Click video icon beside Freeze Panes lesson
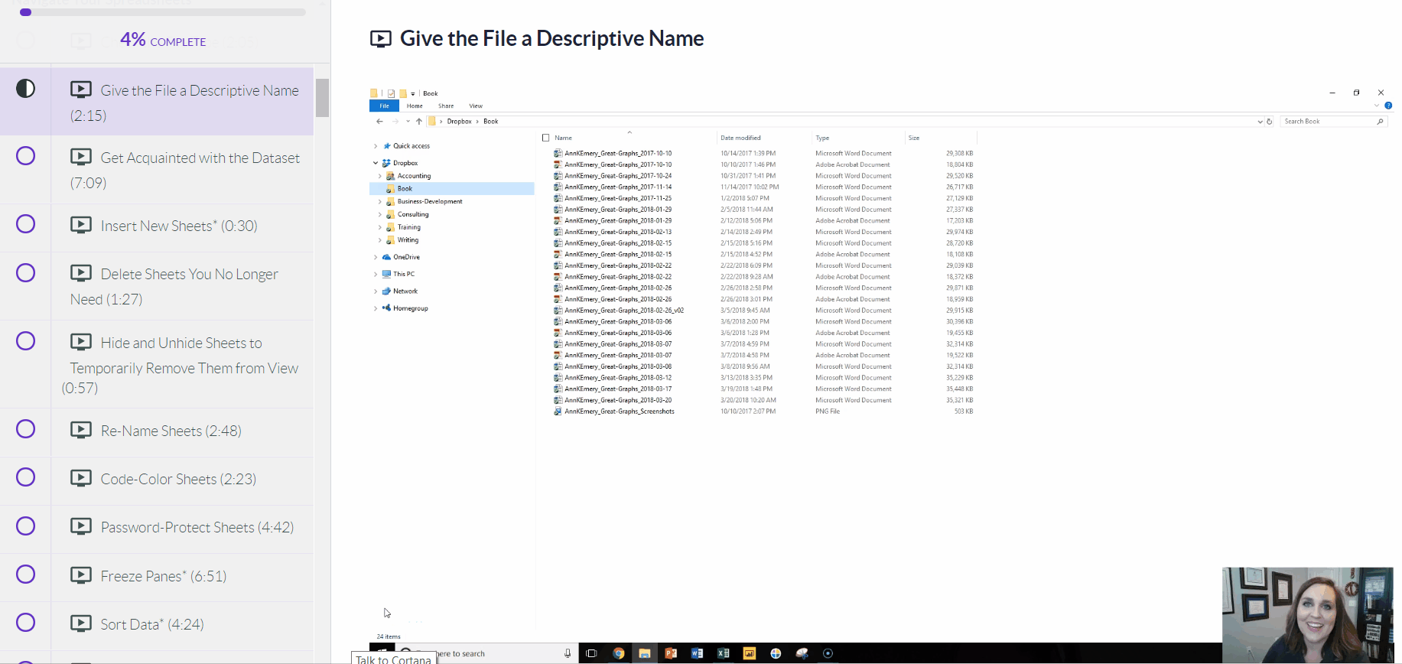Screen dimensions: 1402x664 coord(81,575)
